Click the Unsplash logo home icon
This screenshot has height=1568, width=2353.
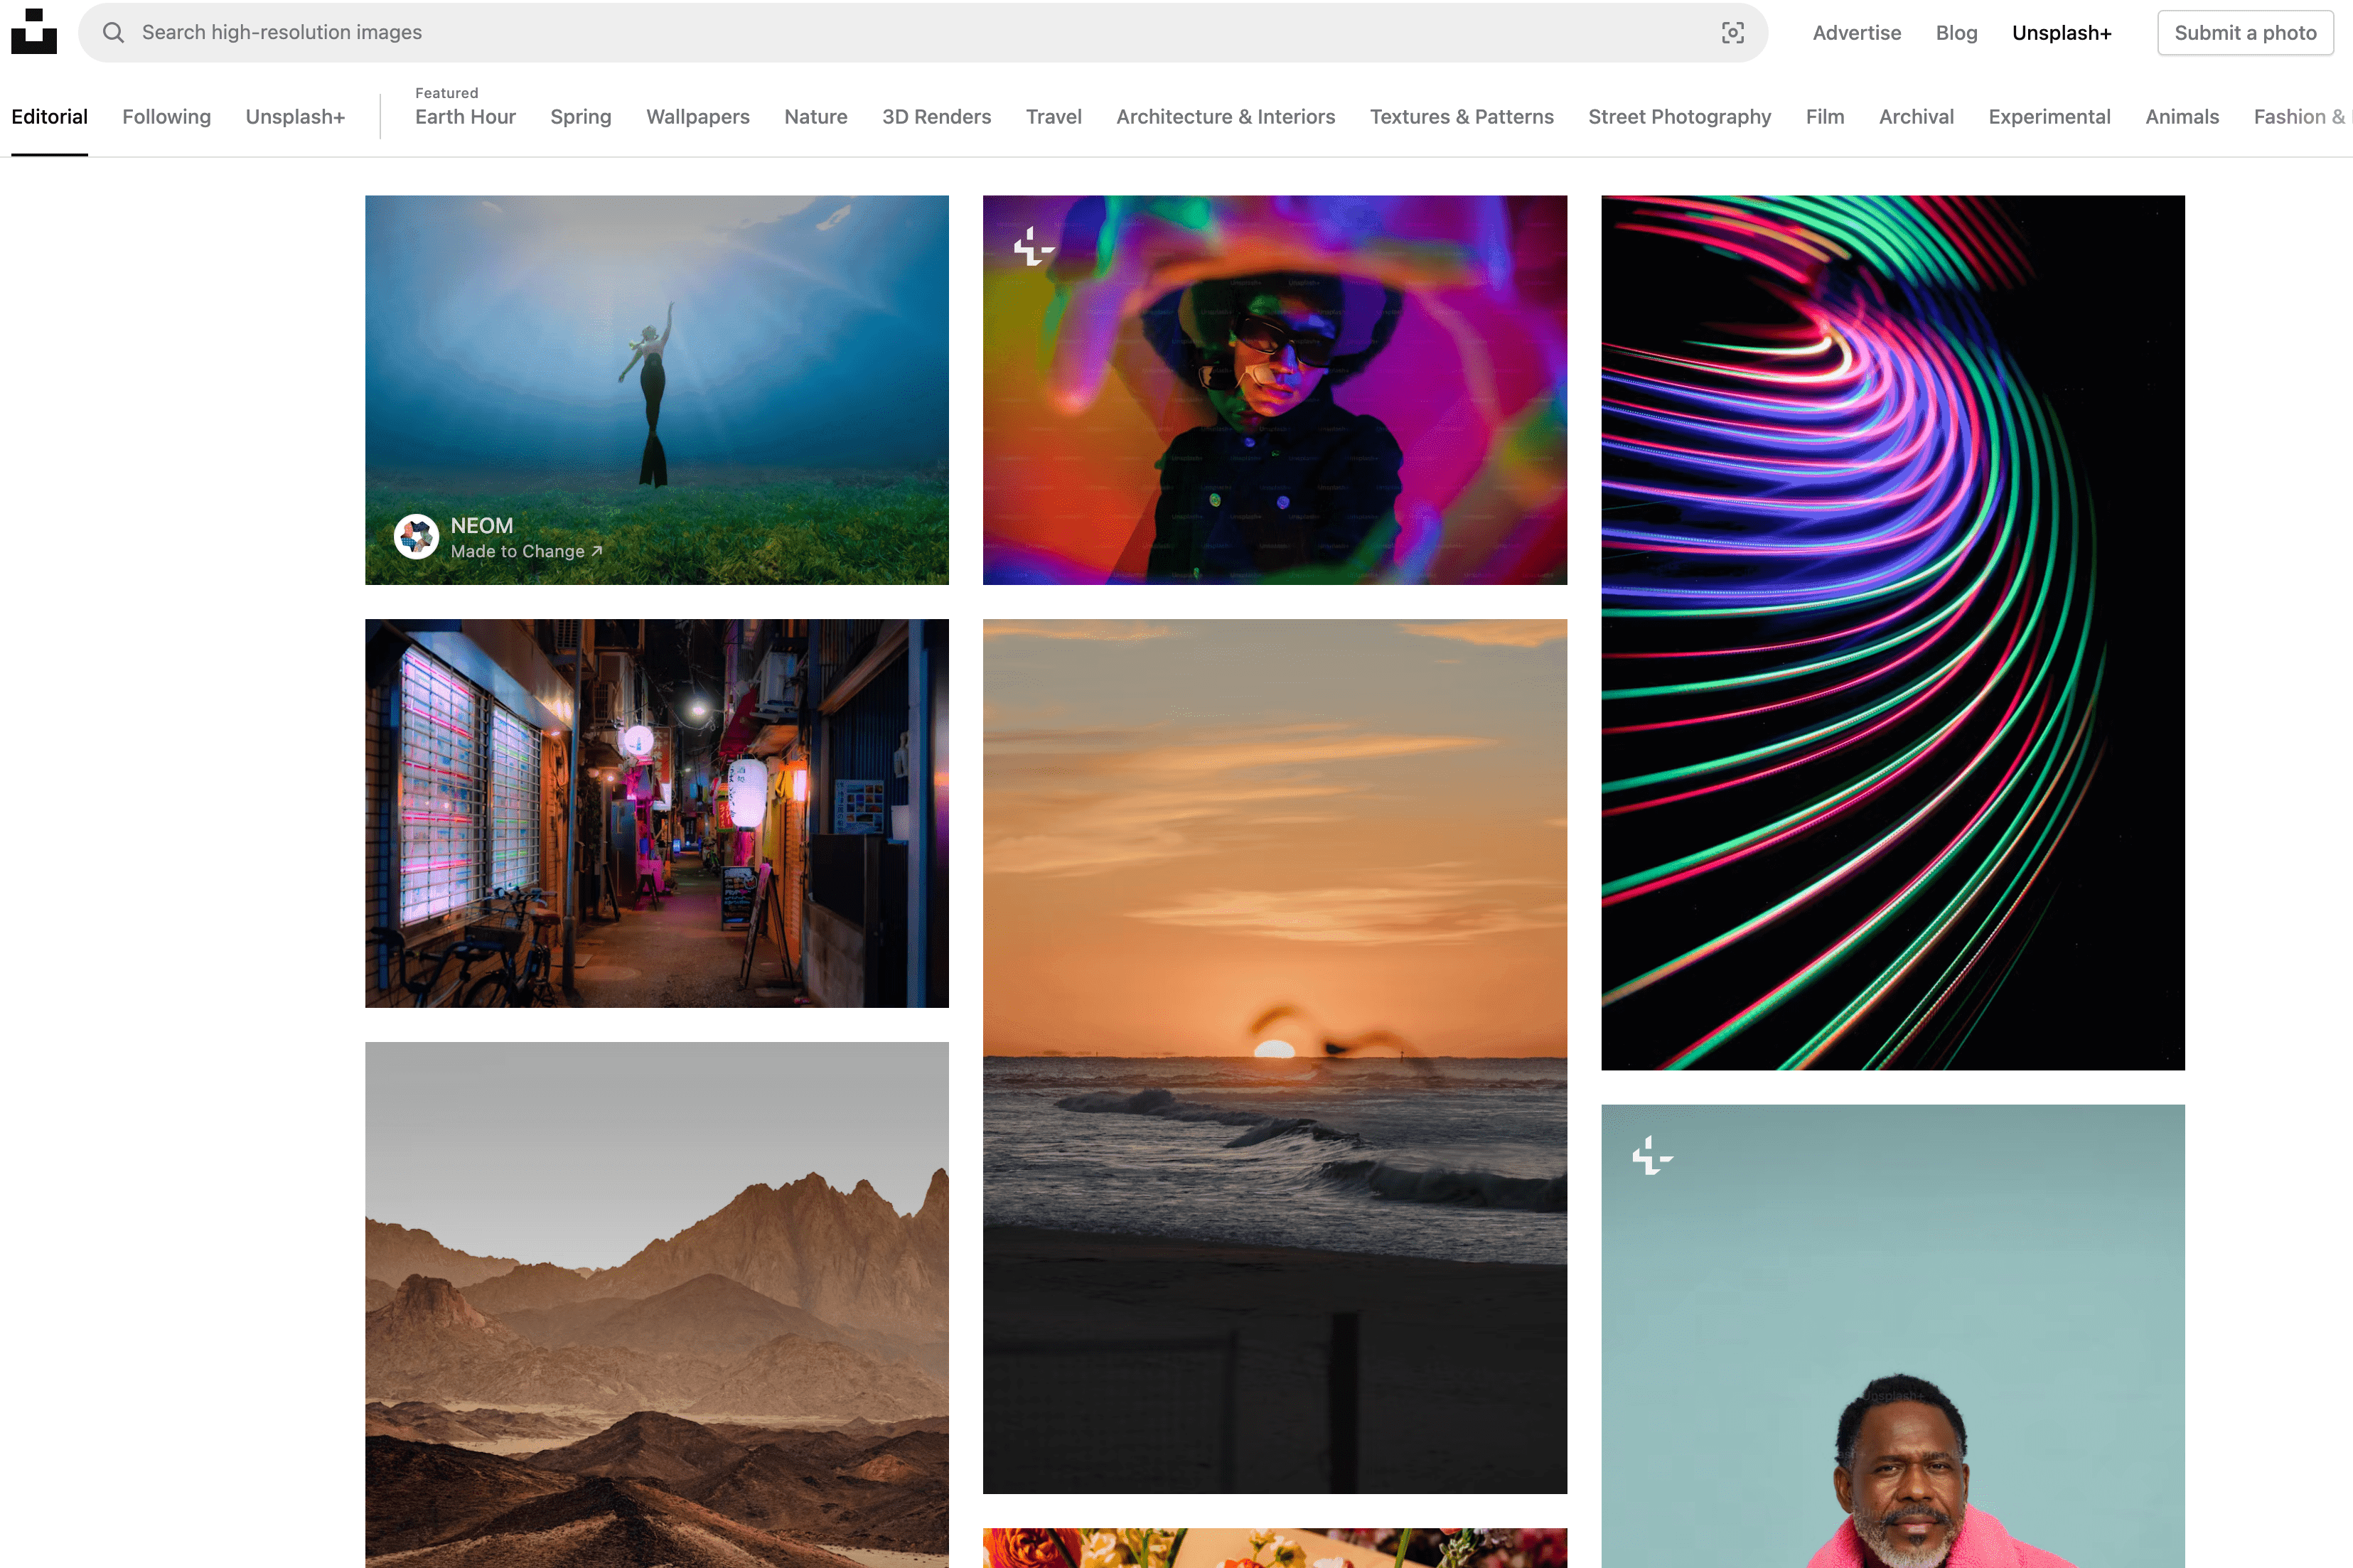34,31
